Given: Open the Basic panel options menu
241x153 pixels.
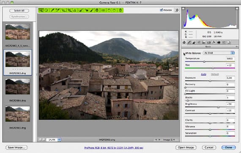Looking at the screenshot, I should (x=237, y=46).
